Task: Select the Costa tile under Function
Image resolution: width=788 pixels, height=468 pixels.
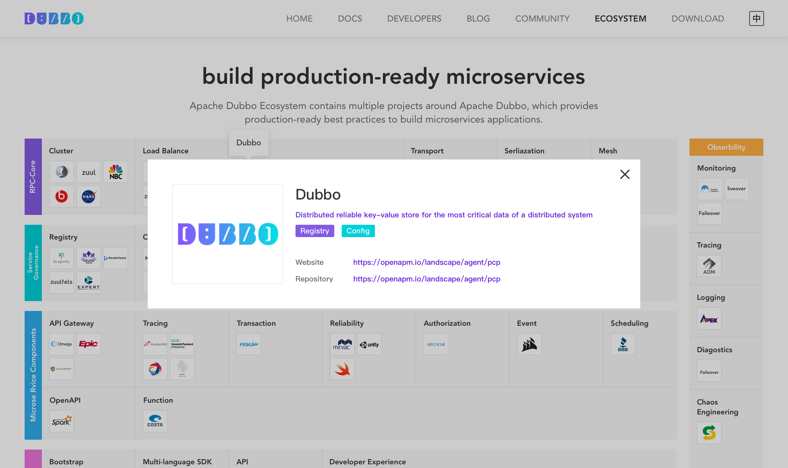Action: [155, 421]
